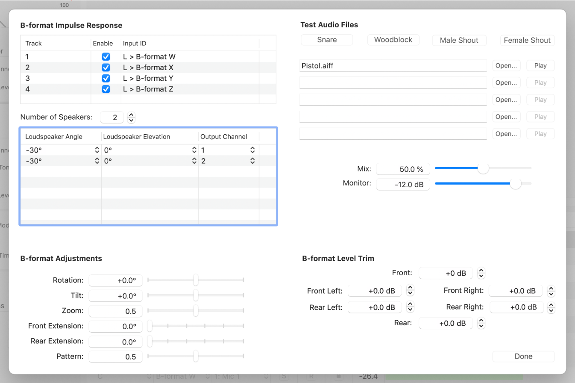
Task: Choose the Female Shout test sound
Action: (527, 40)
